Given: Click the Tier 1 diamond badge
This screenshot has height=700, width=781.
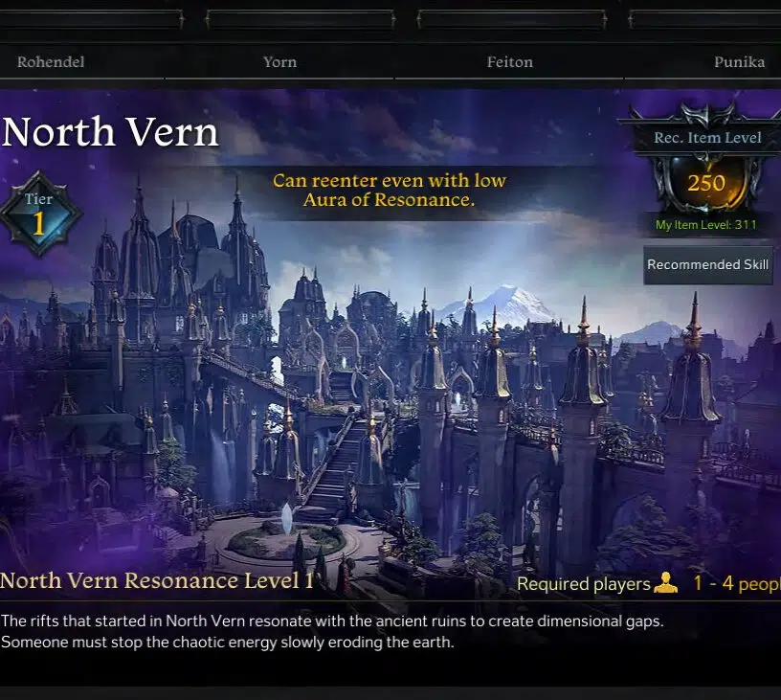Looking at the screenshot, I should coord(39,215).
